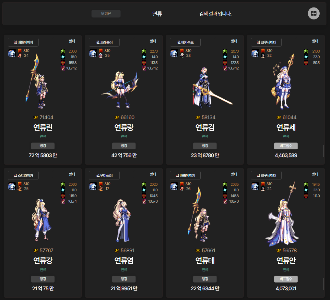This screenshot has width=330, height=300.
Task: Click the blue-haired avatar icon on 연류세's card
Action: (x=255, y=53)
